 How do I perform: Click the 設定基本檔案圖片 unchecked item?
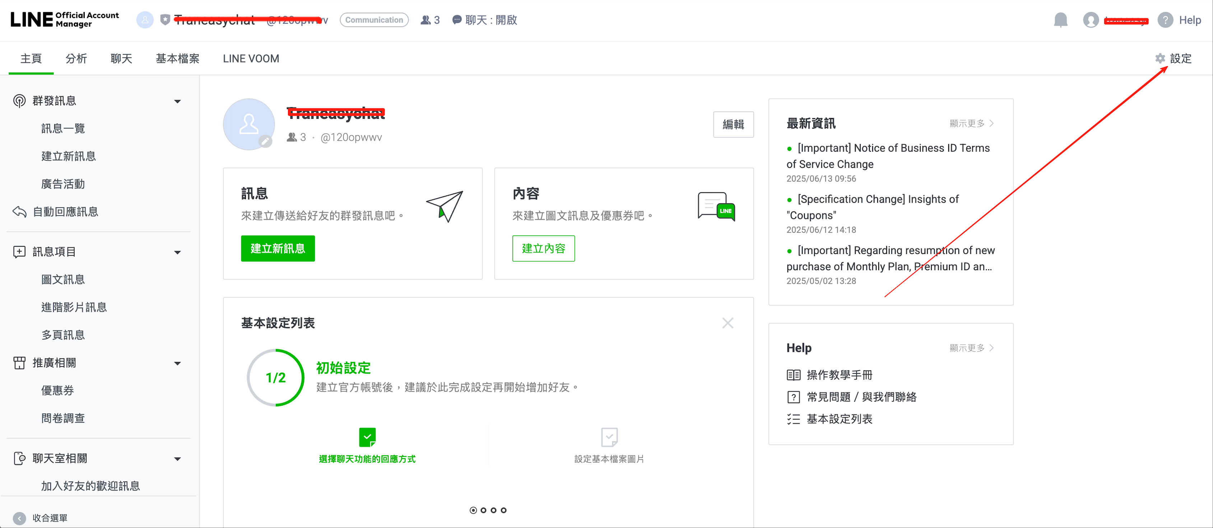(609, 445)
